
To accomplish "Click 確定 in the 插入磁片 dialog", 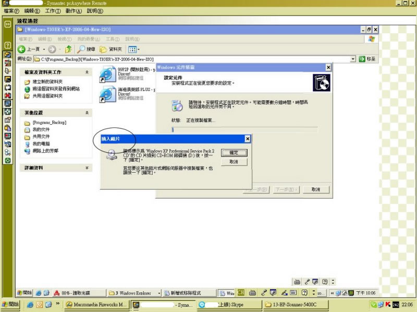I will pos(234,152).
